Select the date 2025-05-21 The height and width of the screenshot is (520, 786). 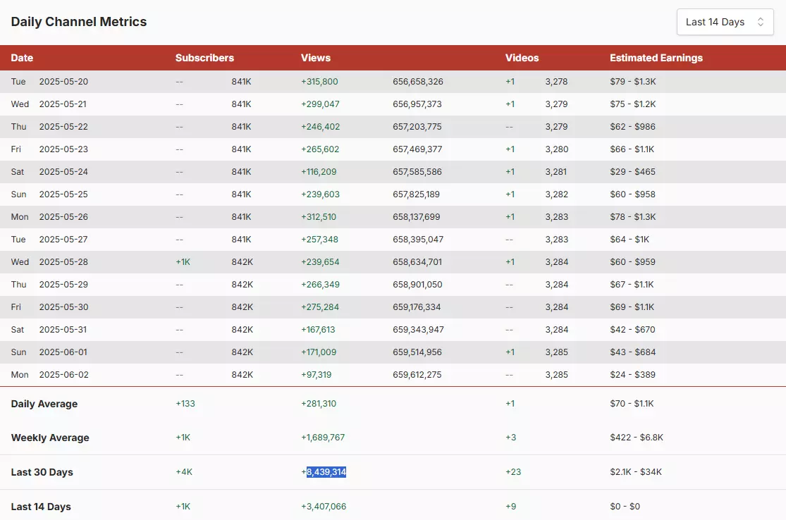[63, 104]
